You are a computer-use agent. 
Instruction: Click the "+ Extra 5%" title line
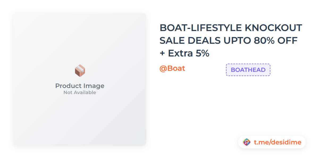[184, 53]
